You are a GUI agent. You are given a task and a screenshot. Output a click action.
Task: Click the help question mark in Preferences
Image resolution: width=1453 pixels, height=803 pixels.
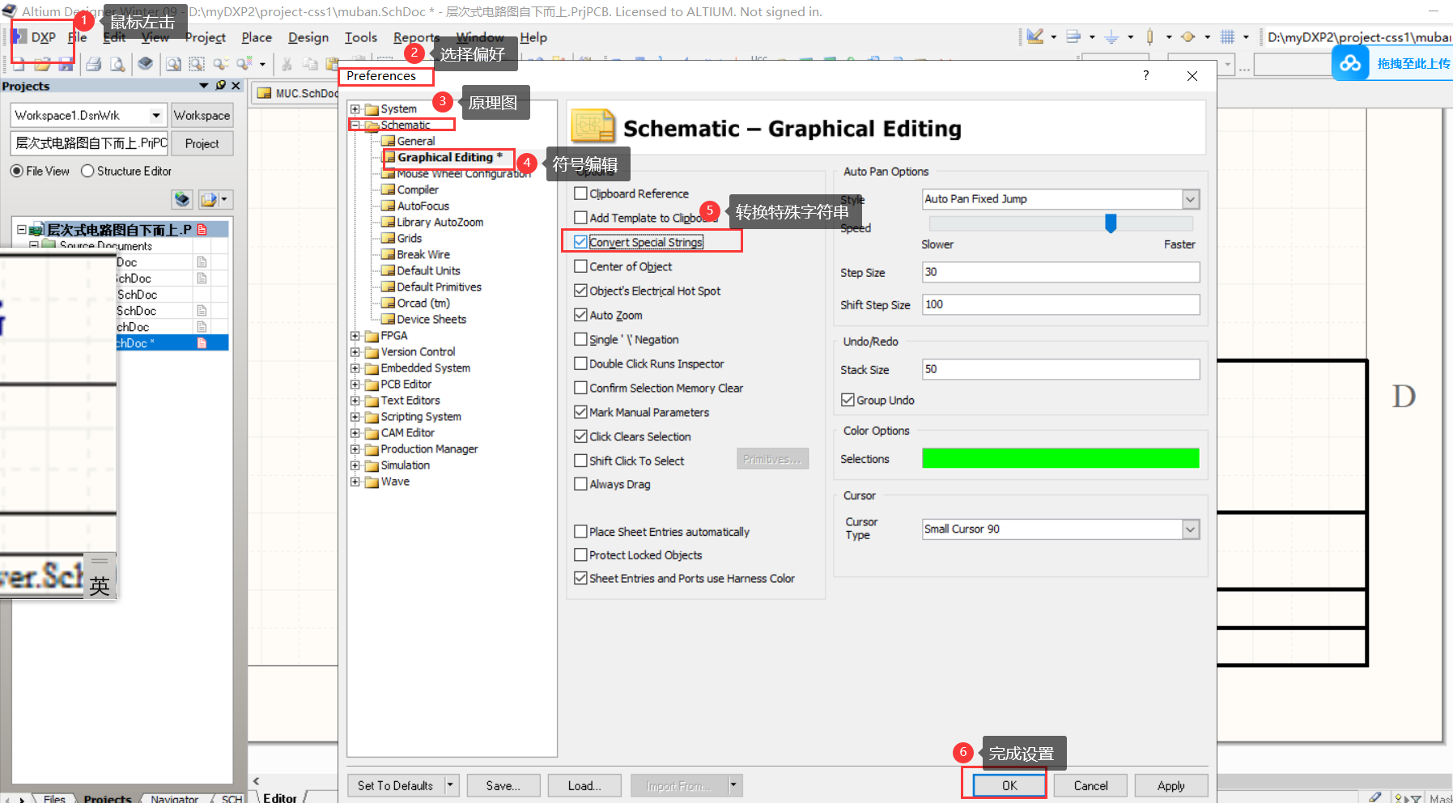pyautogui.click(x=1145, y=75)
